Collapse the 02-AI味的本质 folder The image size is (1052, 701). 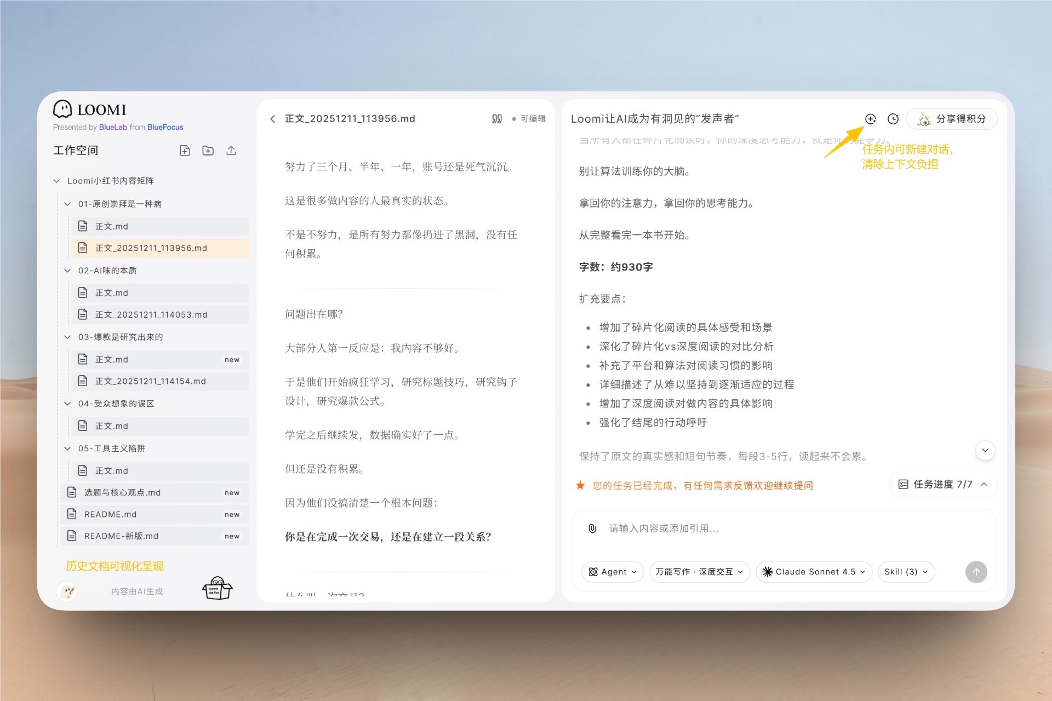pyautogui.click(x=67, y=270)
